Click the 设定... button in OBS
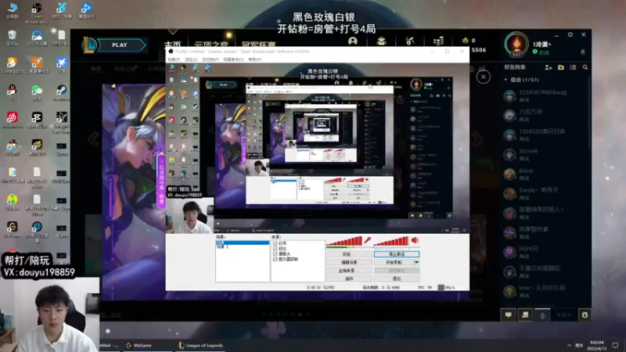Image resolution: width=626 pixels, height=352 pixels. point(349,254)
